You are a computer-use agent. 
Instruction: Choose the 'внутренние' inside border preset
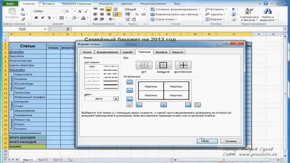(183, 65)
